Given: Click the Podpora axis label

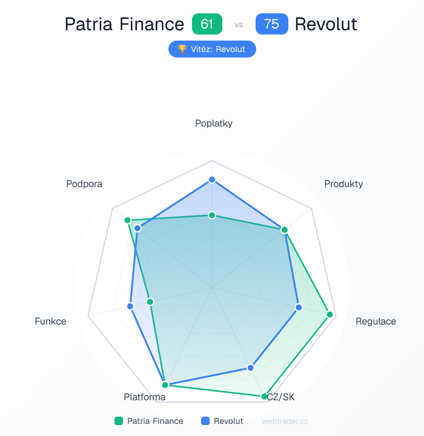Looking at the screenshot, I should 84,183.
